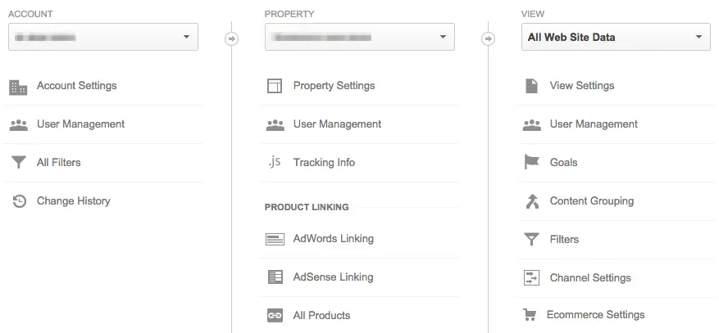Expand the All Web Site Data view dropdown
Screen dimensions: 719x333
[616, 37]
